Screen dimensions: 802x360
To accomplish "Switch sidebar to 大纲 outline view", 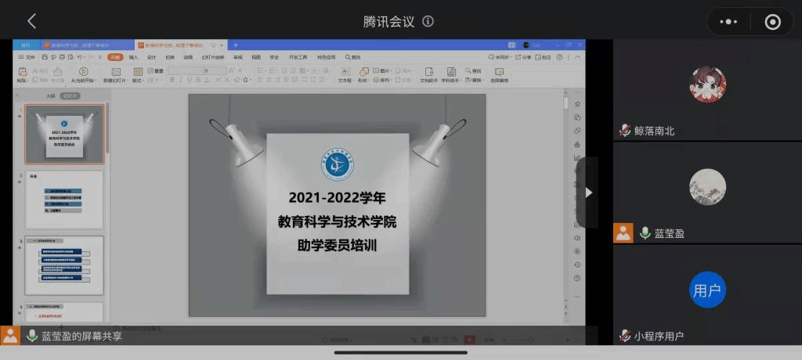I will [50, 95].
